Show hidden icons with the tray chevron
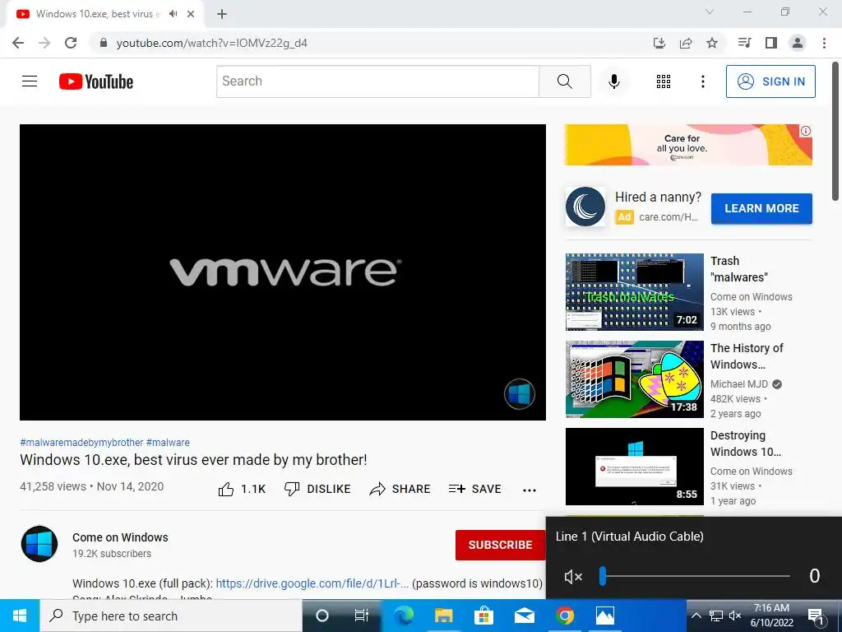842x632 pixels. [x=696, y=616]
